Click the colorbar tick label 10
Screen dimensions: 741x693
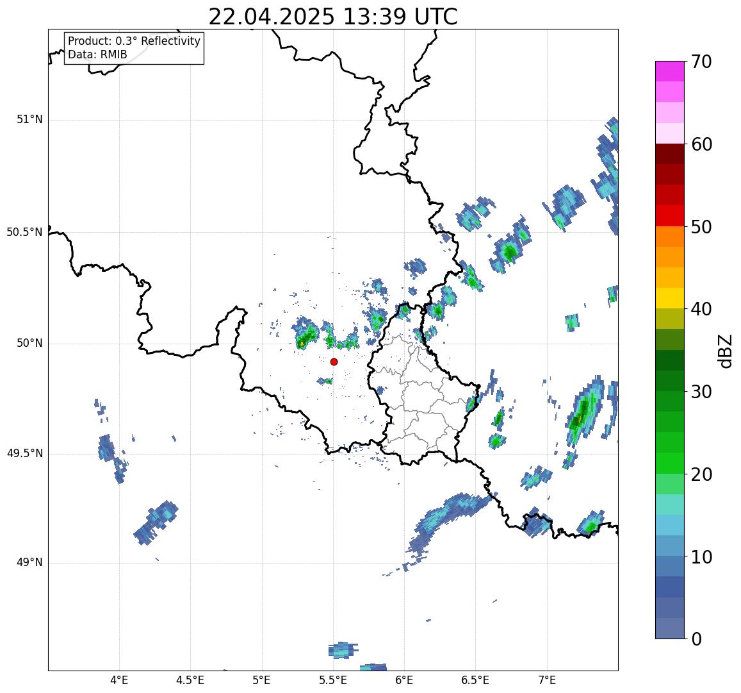(701, 556)
